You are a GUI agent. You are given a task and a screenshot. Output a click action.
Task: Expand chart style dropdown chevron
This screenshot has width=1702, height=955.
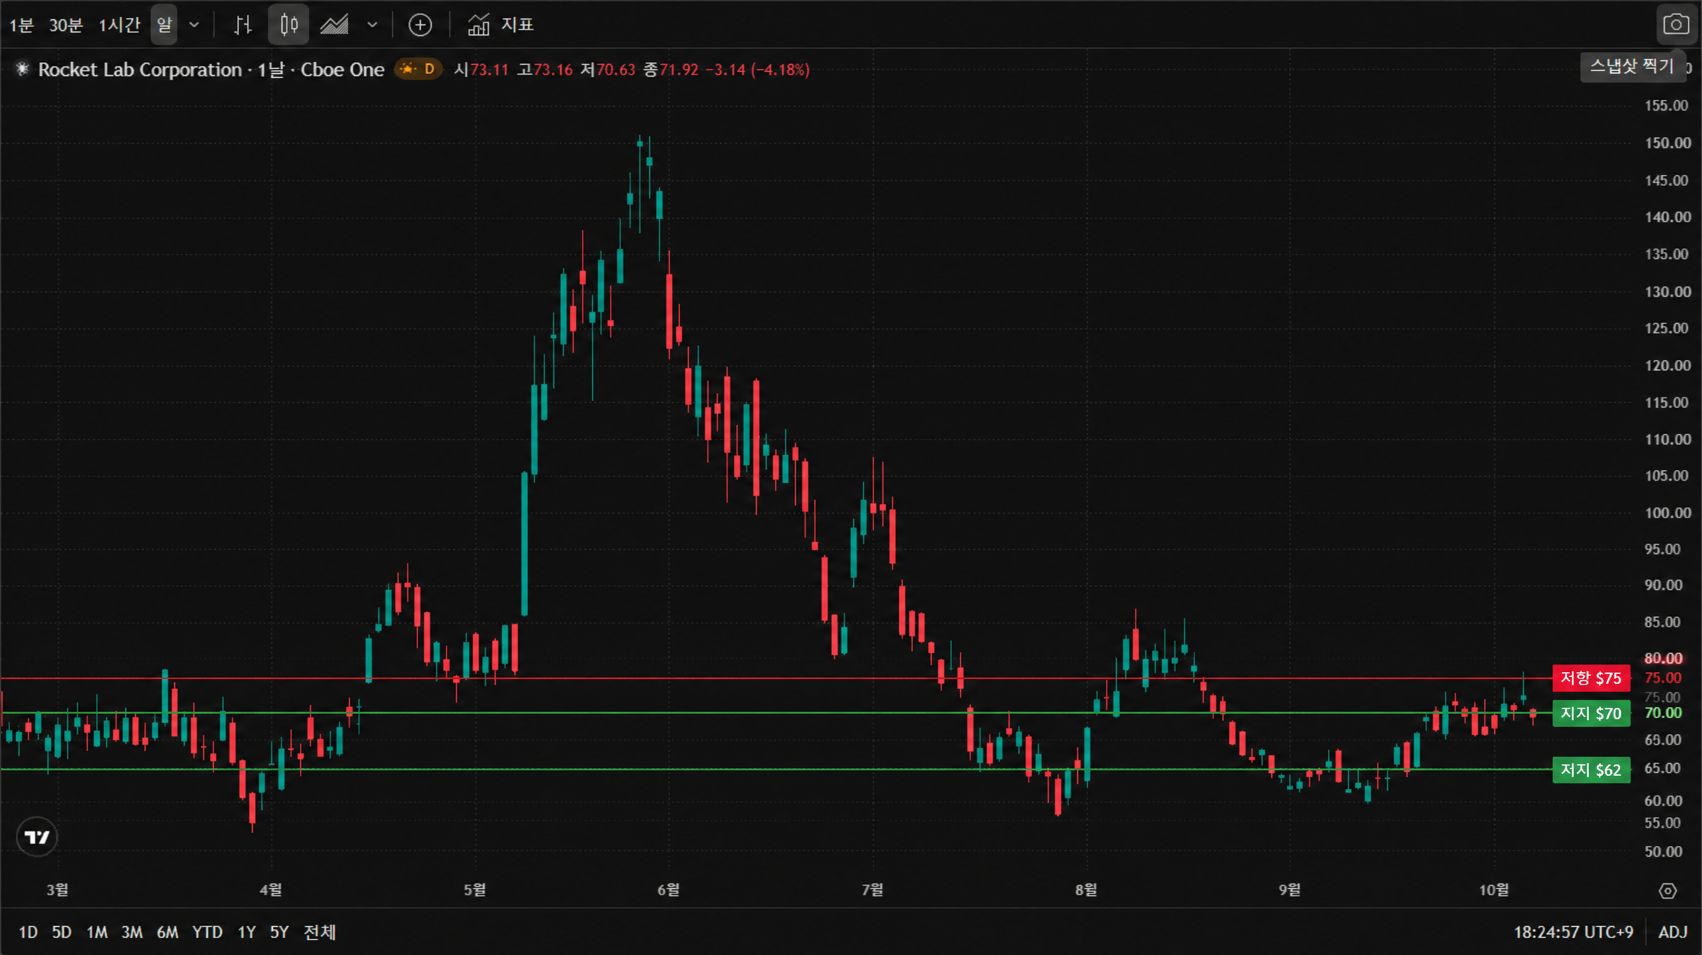click(x=373, y=25)
